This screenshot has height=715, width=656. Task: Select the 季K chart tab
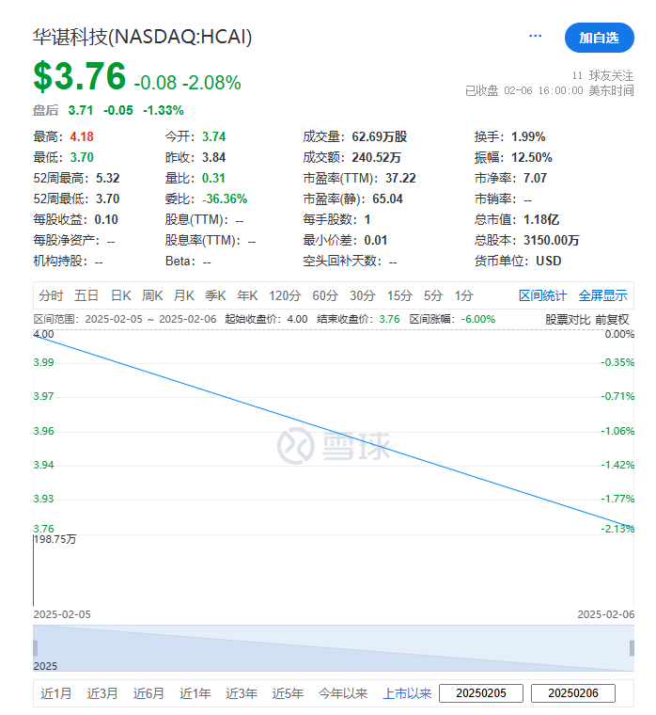pyautogui.click(x=215, y=296)
